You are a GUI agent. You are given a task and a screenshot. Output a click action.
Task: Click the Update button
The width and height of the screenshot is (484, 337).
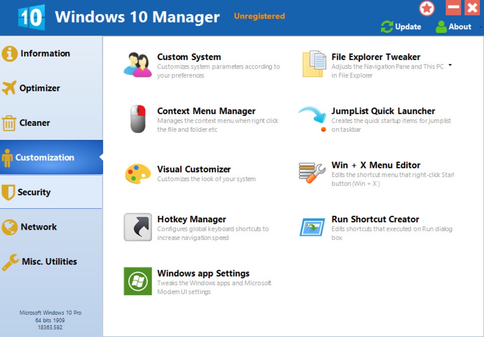tap(401, 27)
